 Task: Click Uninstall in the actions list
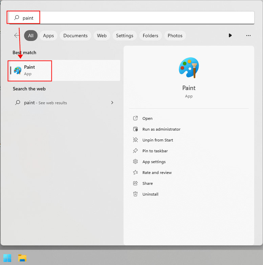coord(150,194)
